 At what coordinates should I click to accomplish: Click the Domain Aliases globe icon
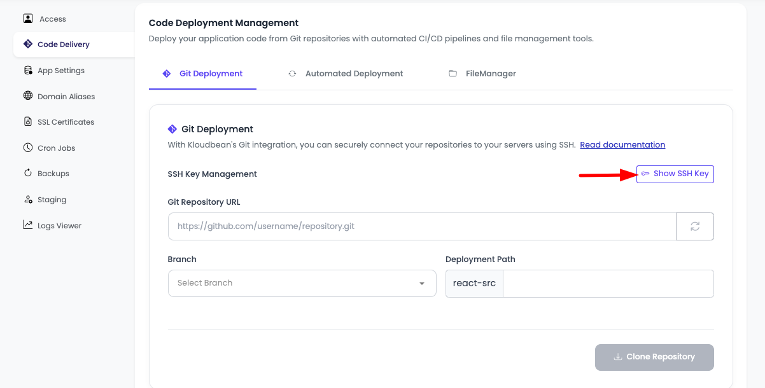tap(28, 97)
